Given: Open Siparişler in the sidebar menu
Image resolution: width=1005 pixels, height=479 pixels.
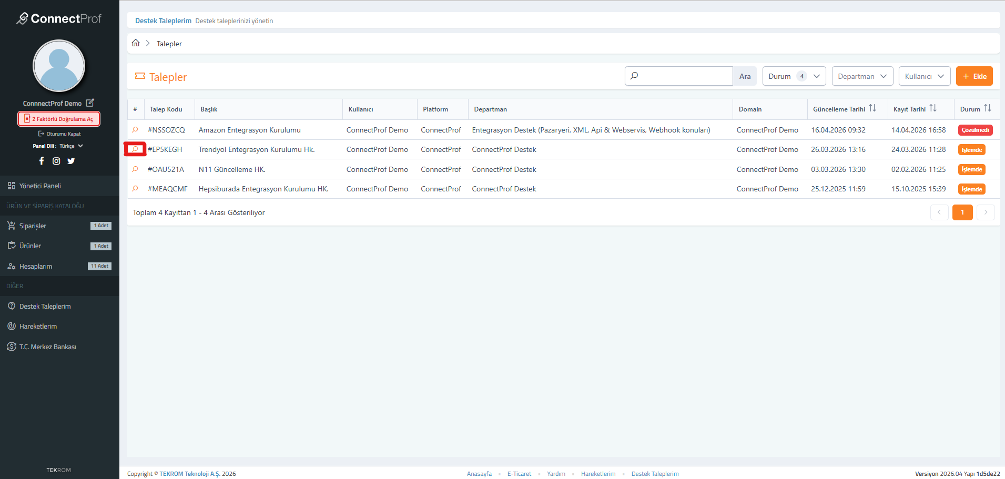Looking at the screenshot, I should point(33,226).
